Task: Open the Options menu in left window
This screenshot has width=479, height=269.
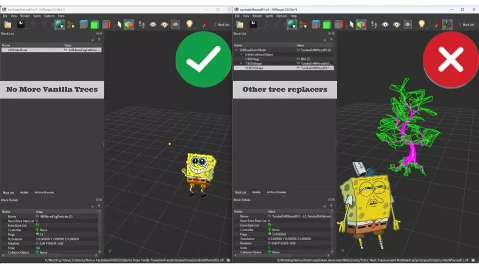Action: [x=49, y=16]
